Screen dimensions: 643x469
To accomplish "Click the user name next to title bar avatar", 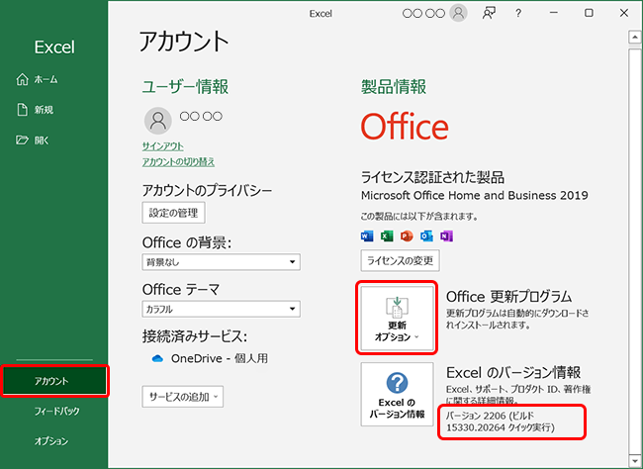I will (x=423, y=14).
